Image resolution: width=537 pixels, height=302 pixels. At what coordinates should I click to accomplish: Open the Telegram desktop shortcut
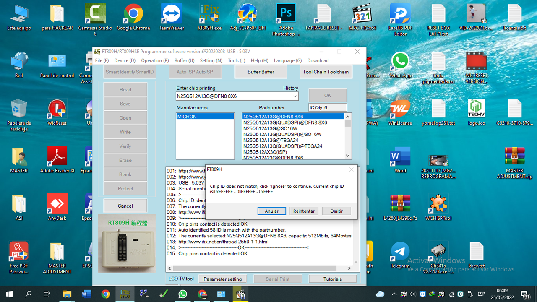400,255
